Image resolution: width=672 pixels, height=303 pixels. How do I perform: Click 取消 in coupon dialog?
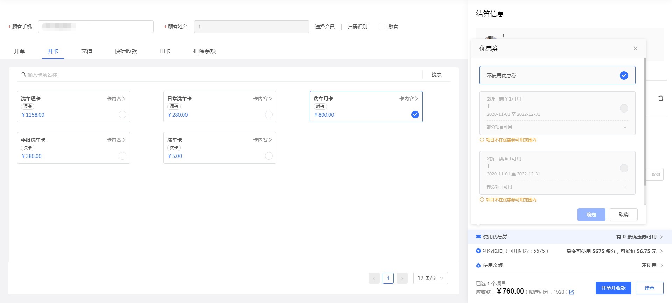click(624, 215)
